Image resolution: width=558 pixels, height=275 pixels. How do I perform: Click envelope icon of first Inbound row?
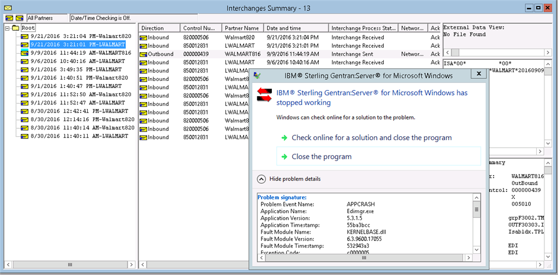point(143,37)
